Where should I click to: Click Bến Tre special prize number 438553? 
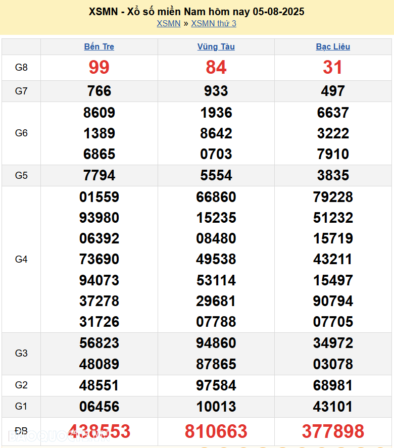[x=99, y=431]
